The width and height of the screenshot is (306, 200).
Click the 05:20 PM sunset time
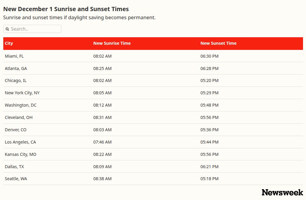[x=209, y=81]
